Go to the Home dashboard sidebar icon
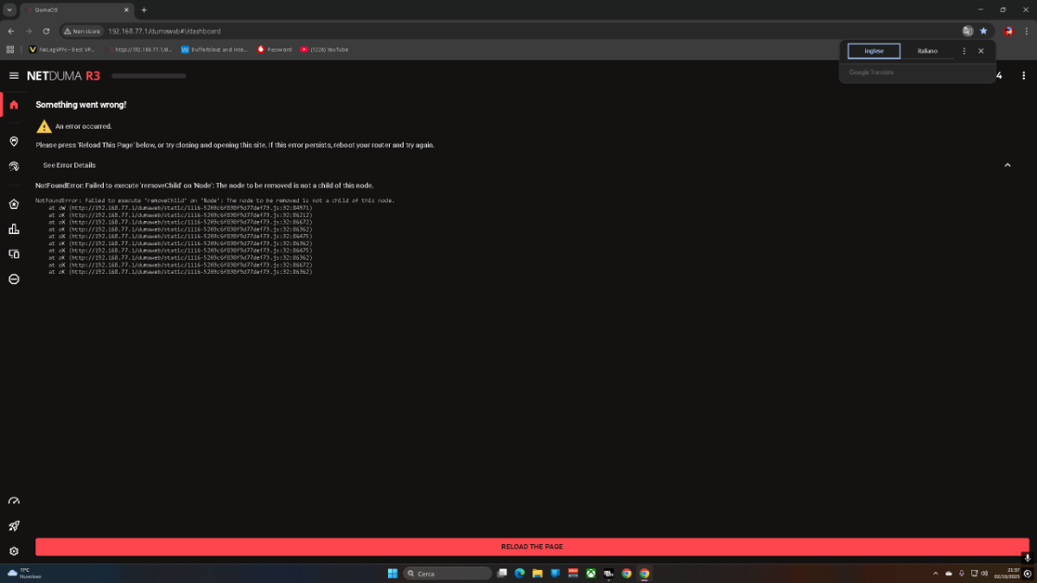Image resolution: width=1037 pixels, height=583 pixels. pyautogui.click(x=14, y=105)
